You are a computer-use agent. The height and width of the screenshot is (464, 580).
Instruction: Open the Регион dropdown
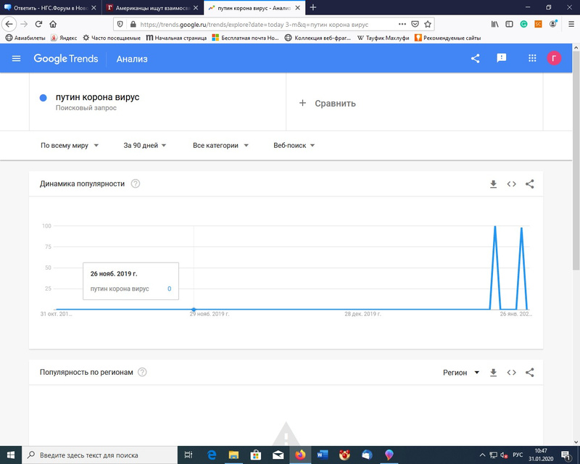tap(461, 373)
